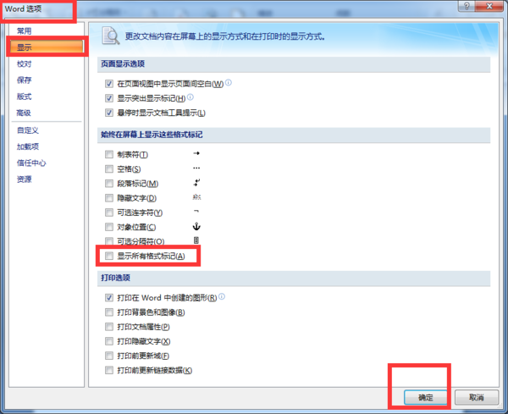Enable the 可选连字符 checkbox
The width and height of the screenshot is (508, 414).
coord(109,213)
